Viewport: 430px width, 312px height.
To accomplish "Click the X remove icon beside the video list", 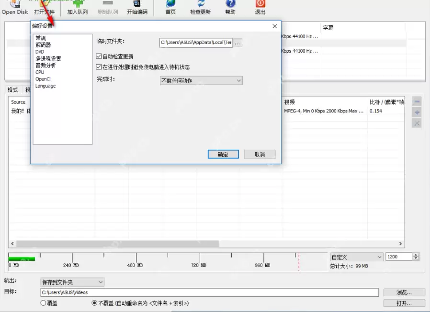I will (417, 123).
